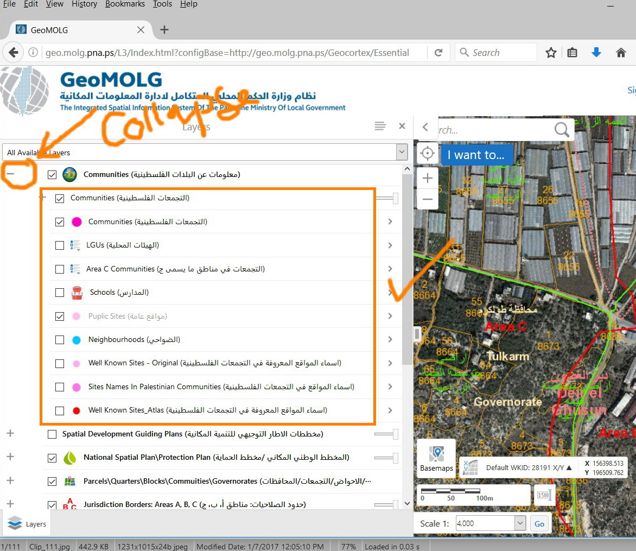Screen dimensions: 636x551
Task: Open Default WKID coordinate system menu
Action: click(529, 467)
